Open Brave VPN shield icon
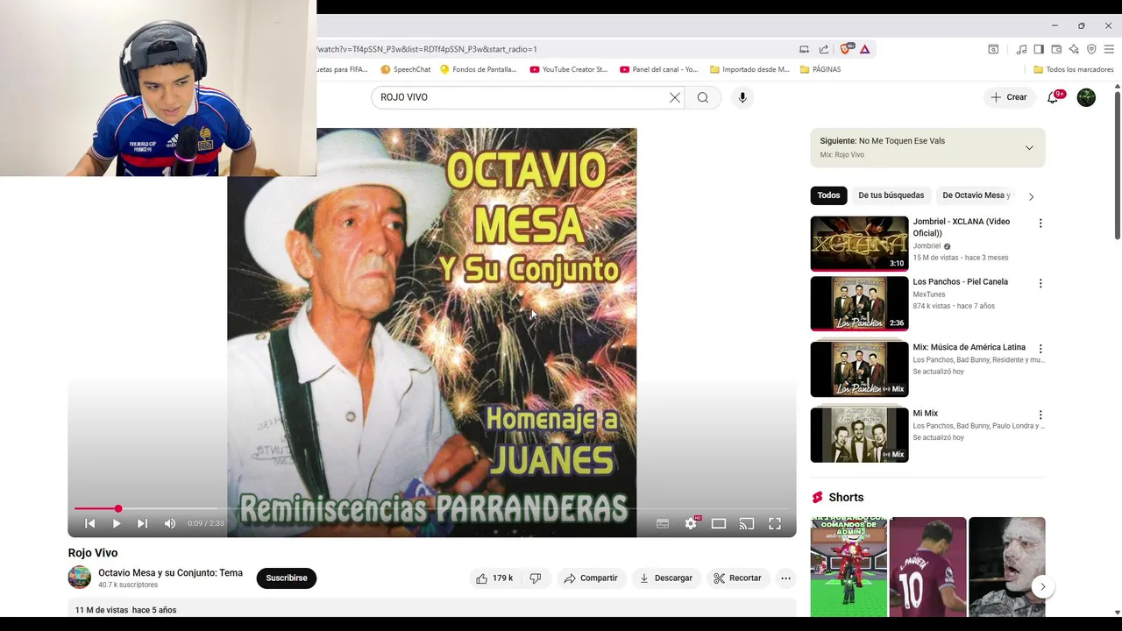The width and height of the screenshot is (1122, 631). pyautogui.click(x=1091, y=49)
